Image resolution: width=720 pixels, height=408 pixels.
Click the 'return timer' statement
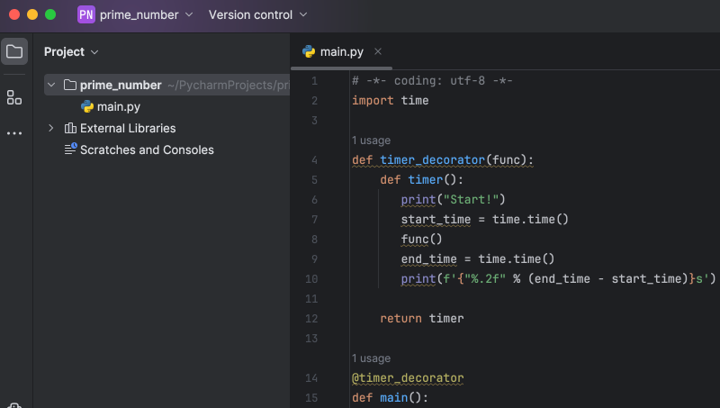point(422,319)
